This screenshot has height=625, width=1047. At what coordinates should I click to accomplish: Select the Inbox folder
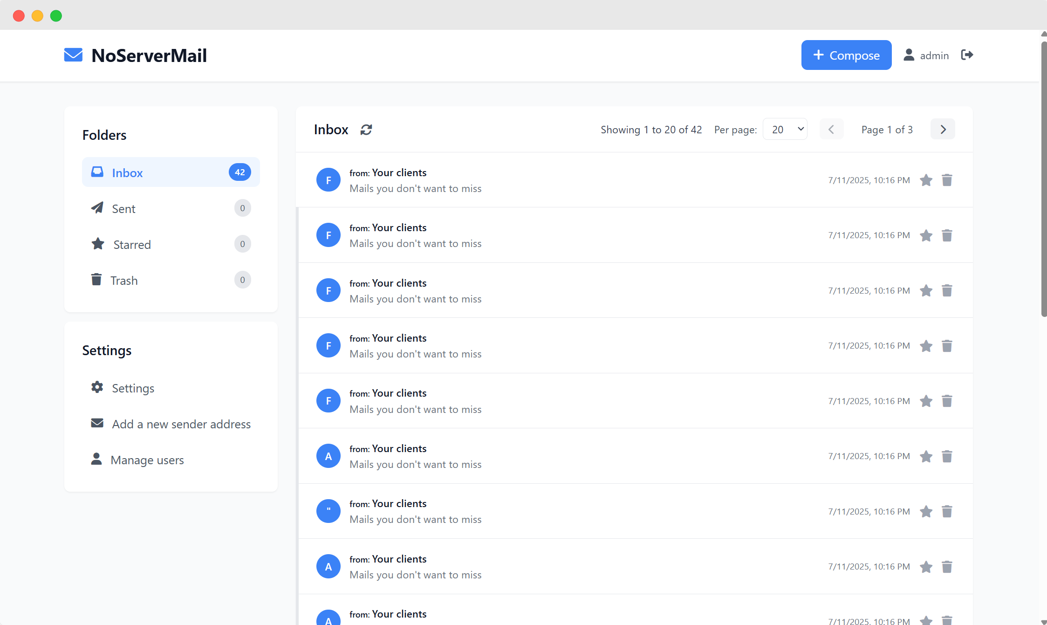[171, 172]
